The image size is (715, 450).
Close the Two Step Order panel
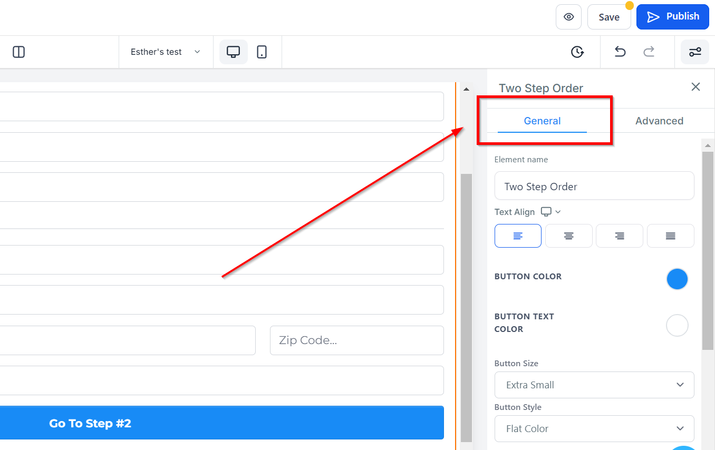tap(696, 87)
